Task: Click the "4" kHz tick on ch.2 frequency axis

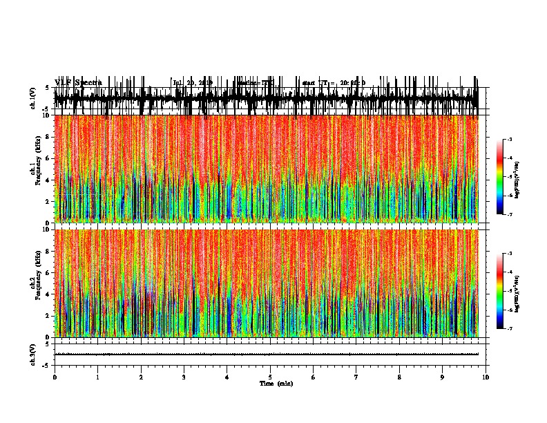Action: [48, 294]
